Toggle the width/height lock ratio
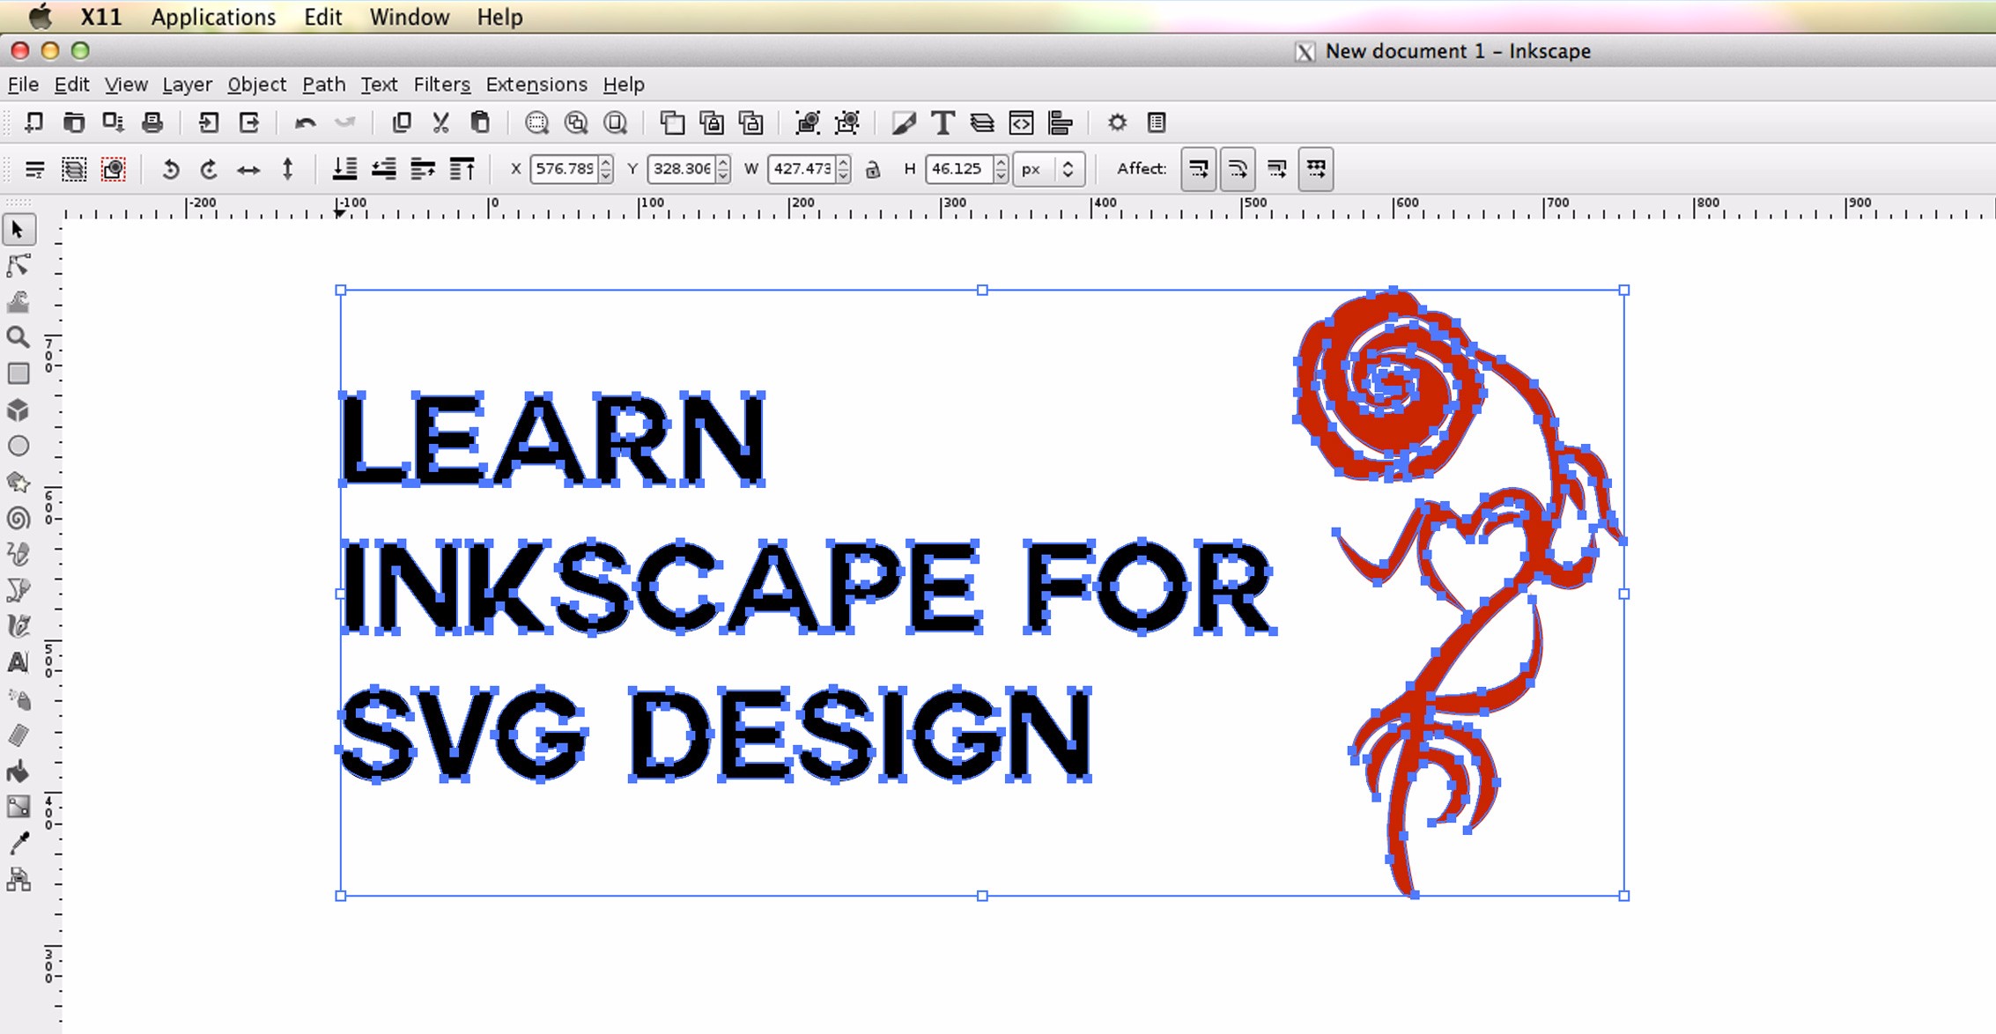Screen dimensions: 1996x1034 873,169
